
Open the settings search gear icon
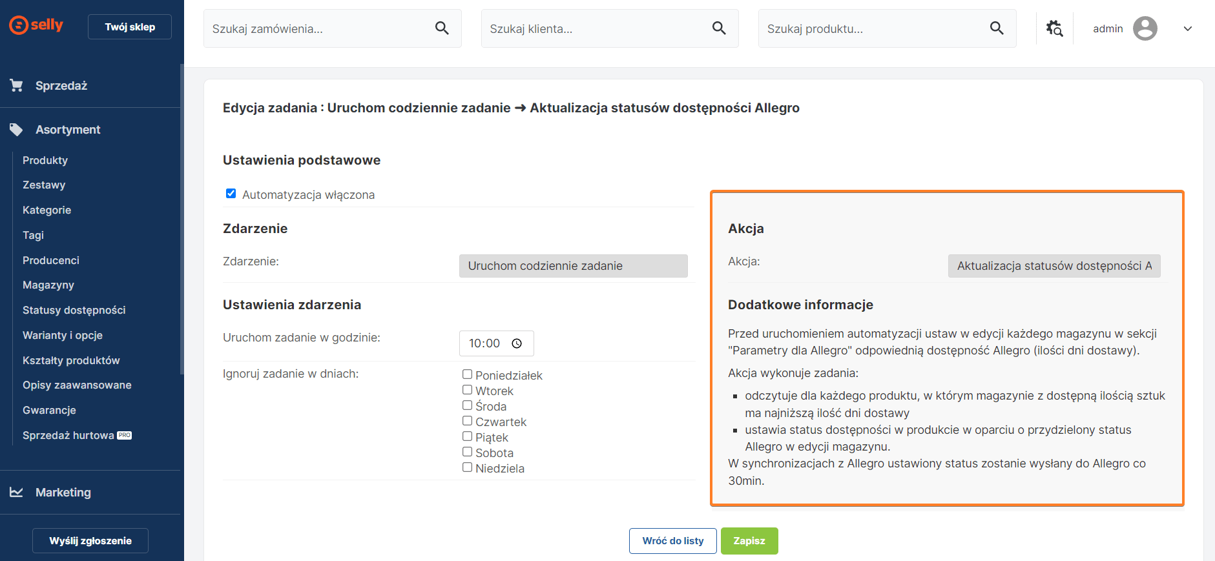1054,28
